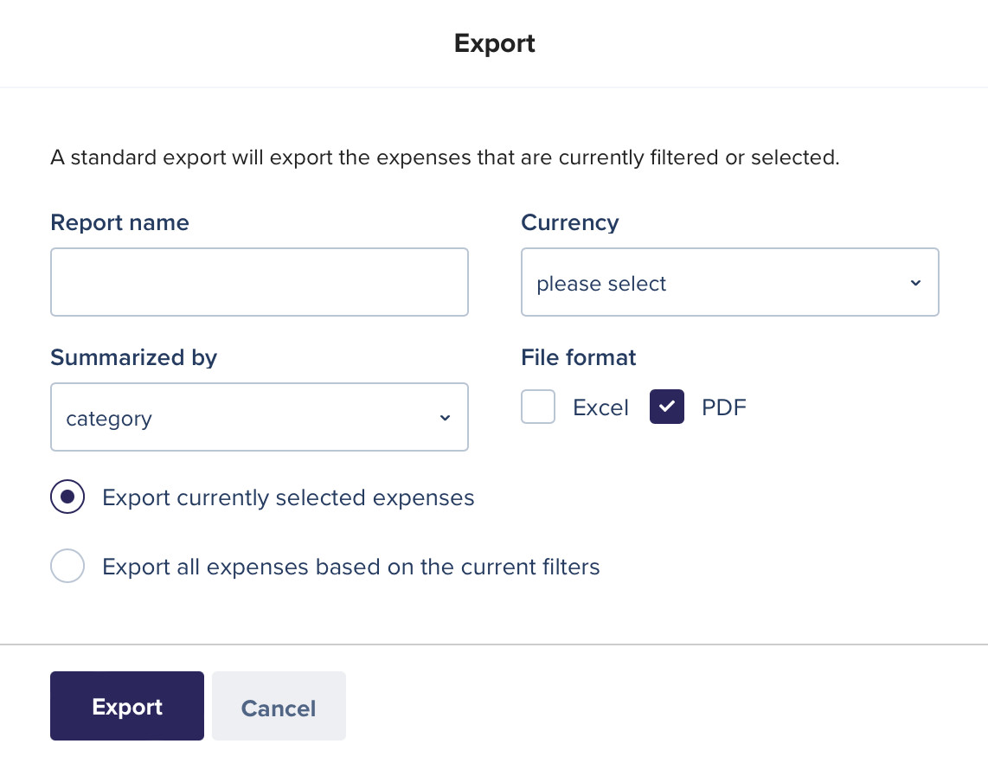988x763 pixels.
Task: Expand the Summarized by dropdown
Action: pyautogui.click(x=259, y=417)
